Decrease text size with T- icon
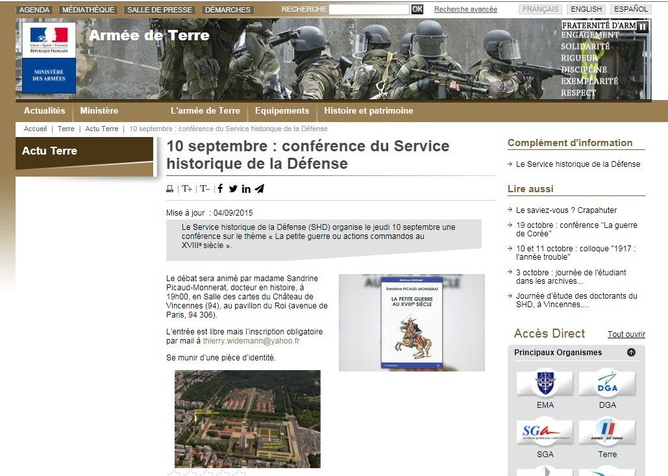 tap(204, 189)
